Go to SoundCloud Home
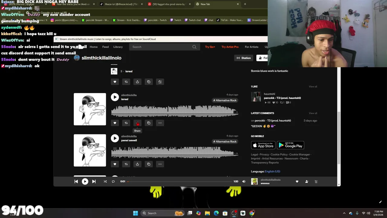 tap(94, 47)
